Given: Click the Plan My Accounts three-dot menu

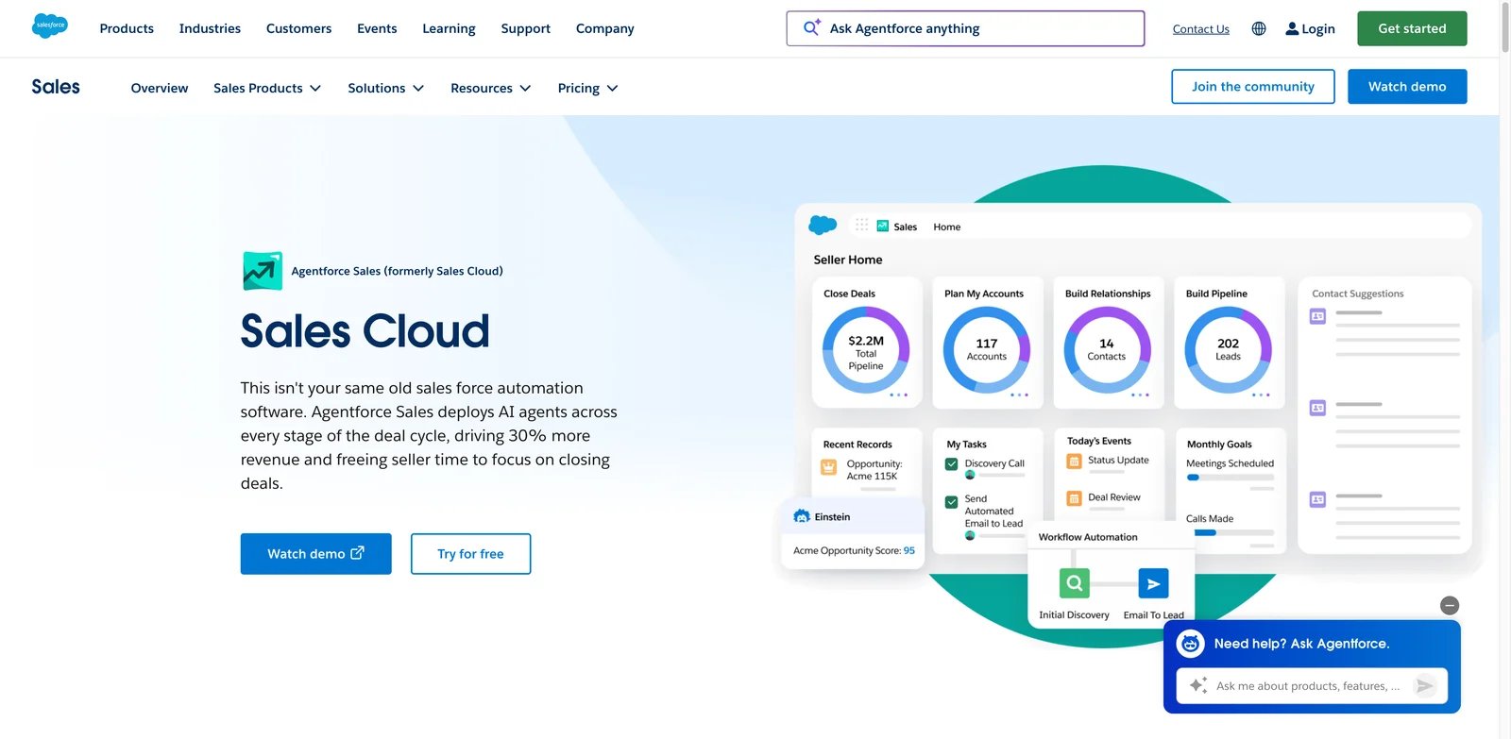Looking at the screenshot, I should (x=1019, y=395).
